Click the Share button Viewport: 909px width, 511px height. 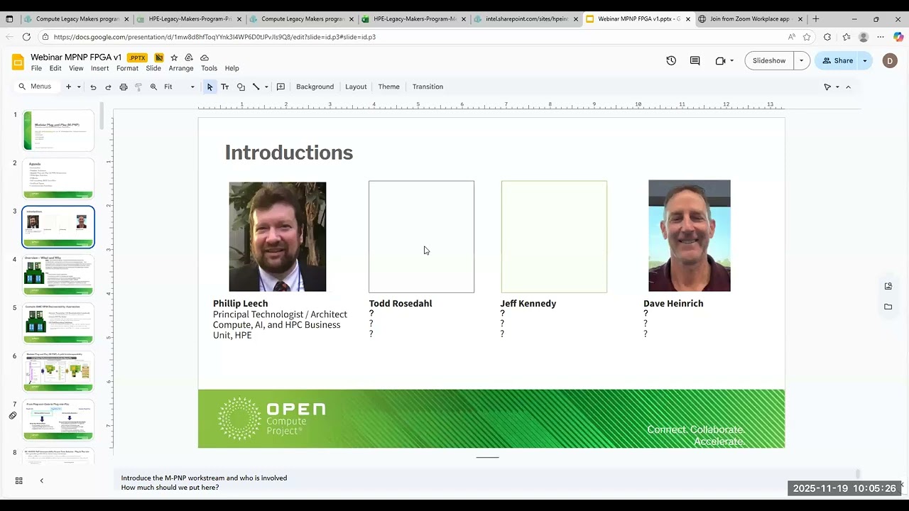click(x=837, y=60)
